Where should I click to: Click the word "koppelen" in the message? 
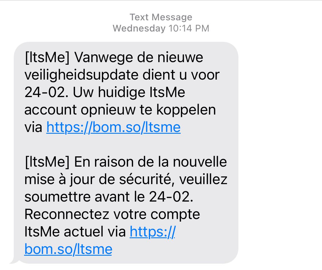pyautogui.click(x=186, y=110)
